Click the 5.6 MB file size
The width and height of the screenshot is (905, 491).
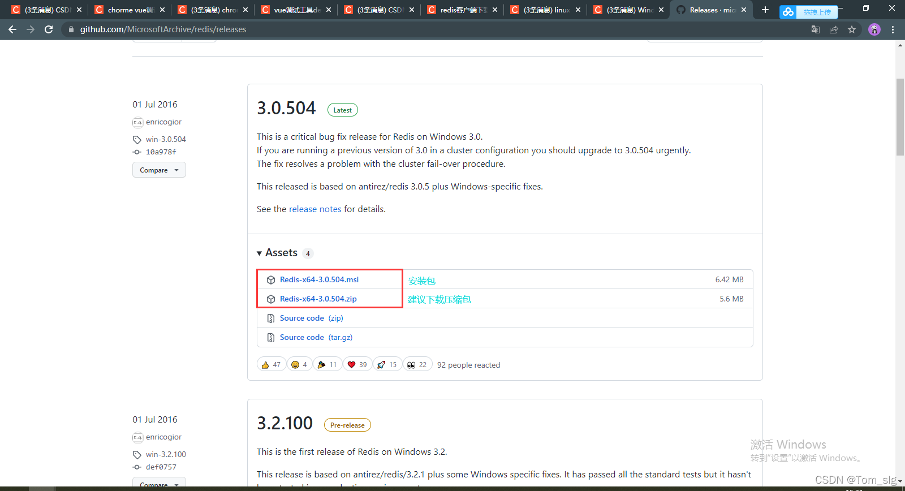[x=731, y=299]
